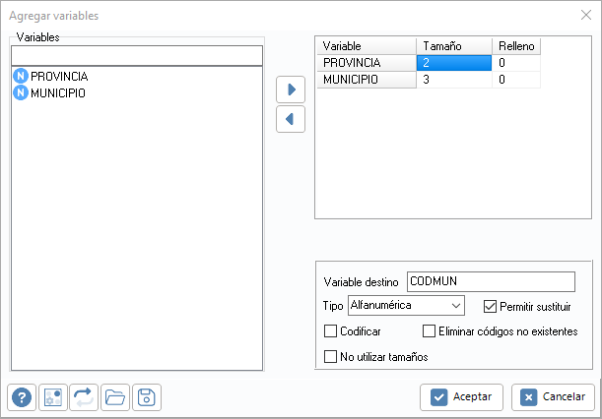
Task: Check Eliminar códigos no existentes
Action: point(429,331)
